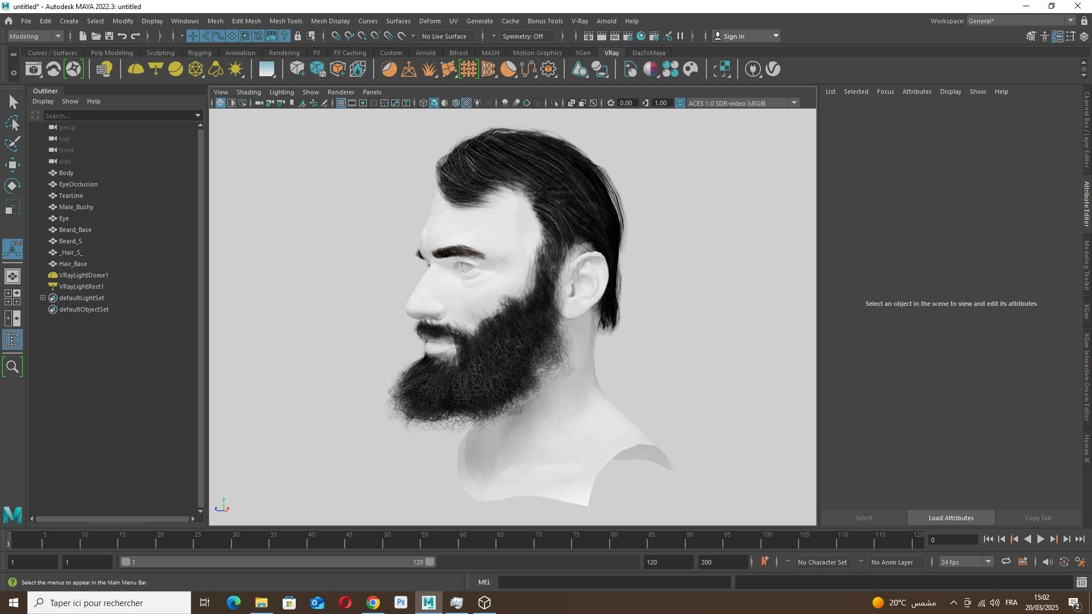Open the Workspace General dropdown

click(x=1021, y=21)
